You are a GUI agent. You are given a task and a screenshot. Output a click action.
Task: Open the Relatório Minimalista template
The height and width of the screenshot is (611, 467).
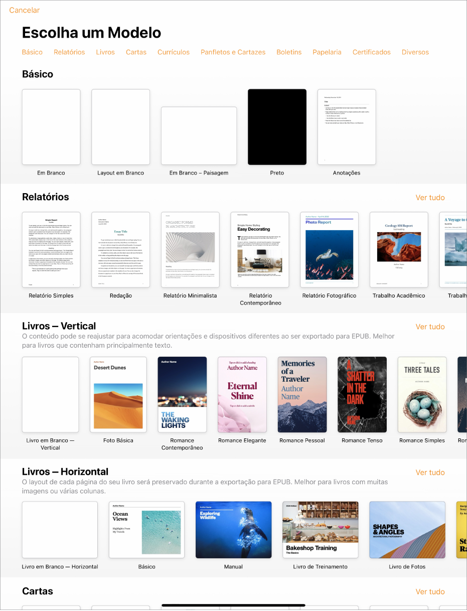point(190,250)
